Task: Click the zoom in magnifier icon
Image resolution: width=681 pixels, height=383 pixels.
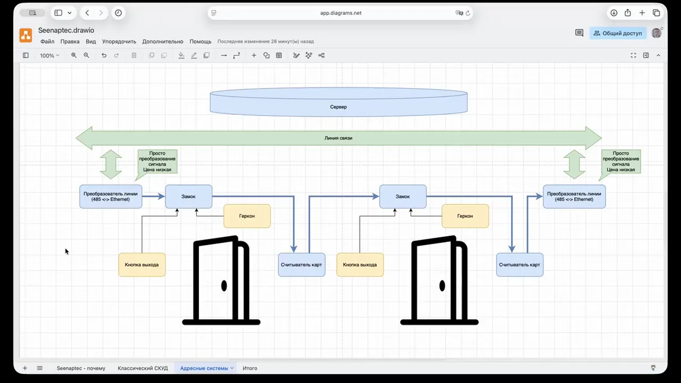Action: [x=74, y=55]
